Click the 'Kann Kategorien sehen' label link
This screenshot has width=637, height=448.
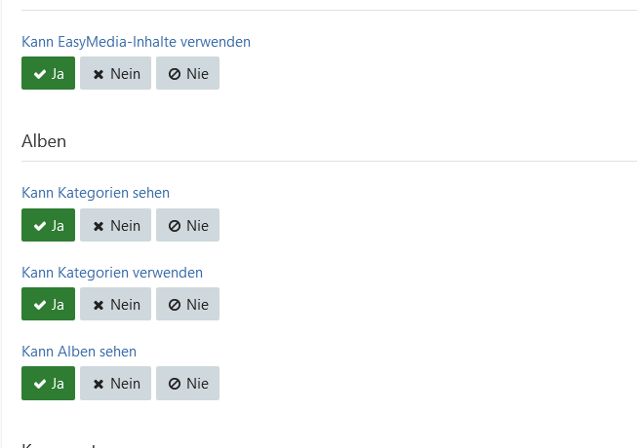click(96, 193)
